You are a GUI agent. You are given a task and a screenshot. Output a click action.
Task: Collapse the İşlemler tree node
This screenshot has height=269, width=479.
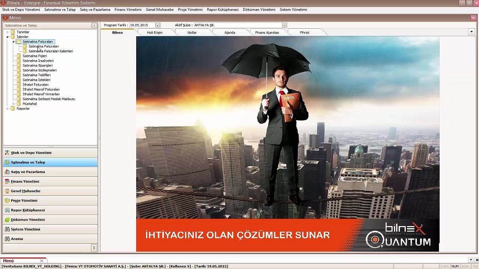coord(7,37)
